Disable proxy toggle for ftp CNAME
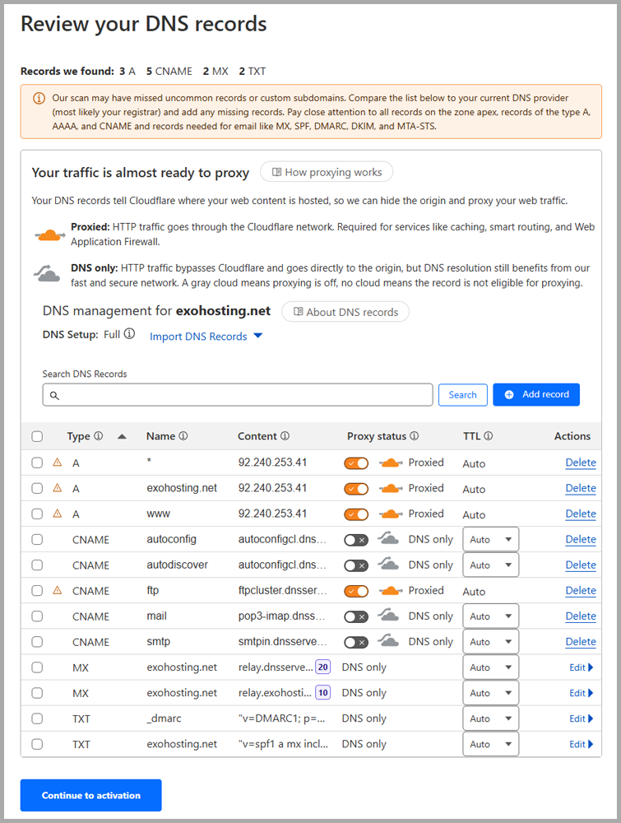621x823 pixels. click(x=356, y=592)
